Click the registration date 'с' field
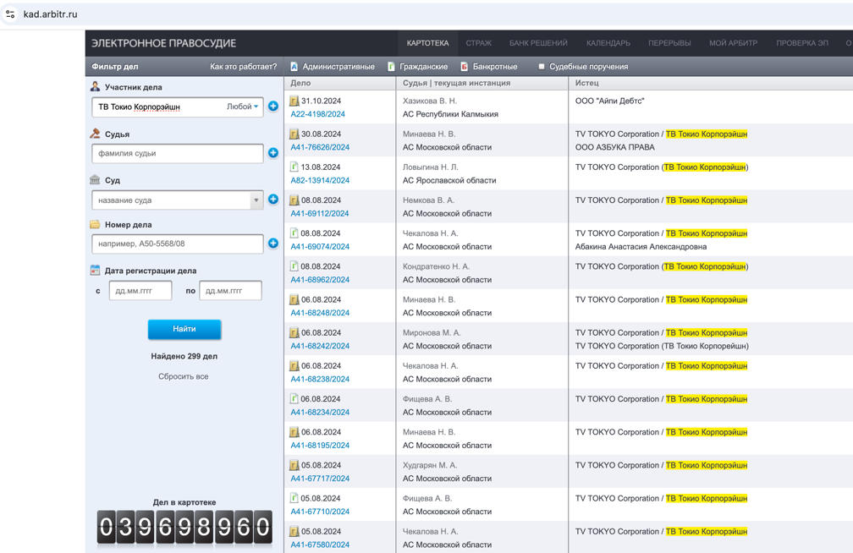Screen dimensions: 853x553 tap(140, 290)
